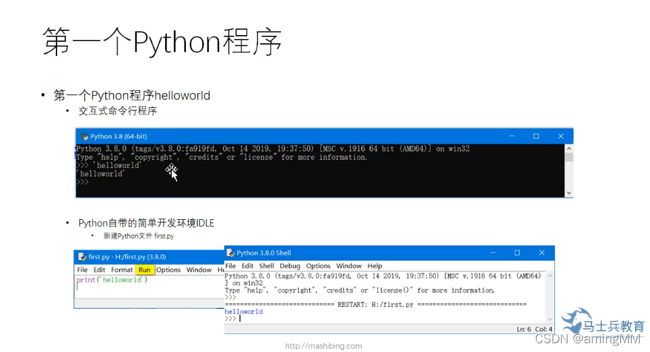Viewport: 650px width, 352px height.
Task: Close the Python 3.8 (64-bit) console window
Action: click(561, 136)
